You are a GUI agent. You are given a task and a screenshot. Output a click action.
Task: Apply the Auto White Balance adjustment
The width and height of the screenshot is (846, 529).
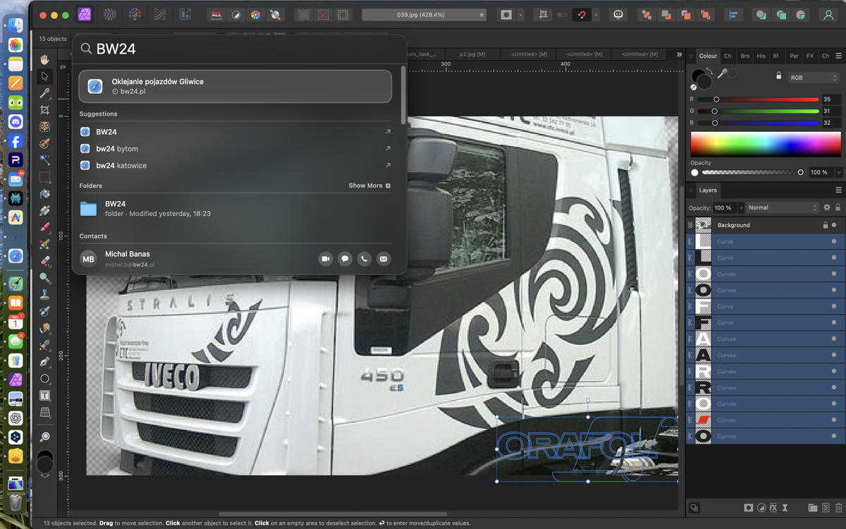coord(275,14)
